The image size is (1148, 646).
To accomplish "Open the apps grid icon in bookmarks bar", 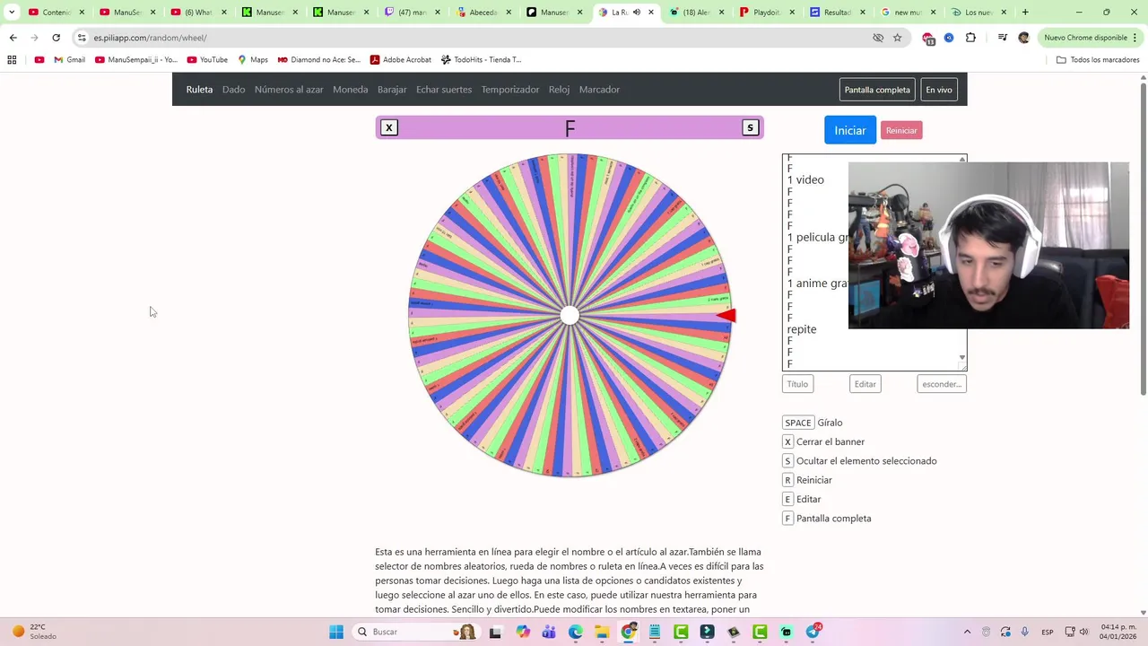I will click(x=12, y=60).
